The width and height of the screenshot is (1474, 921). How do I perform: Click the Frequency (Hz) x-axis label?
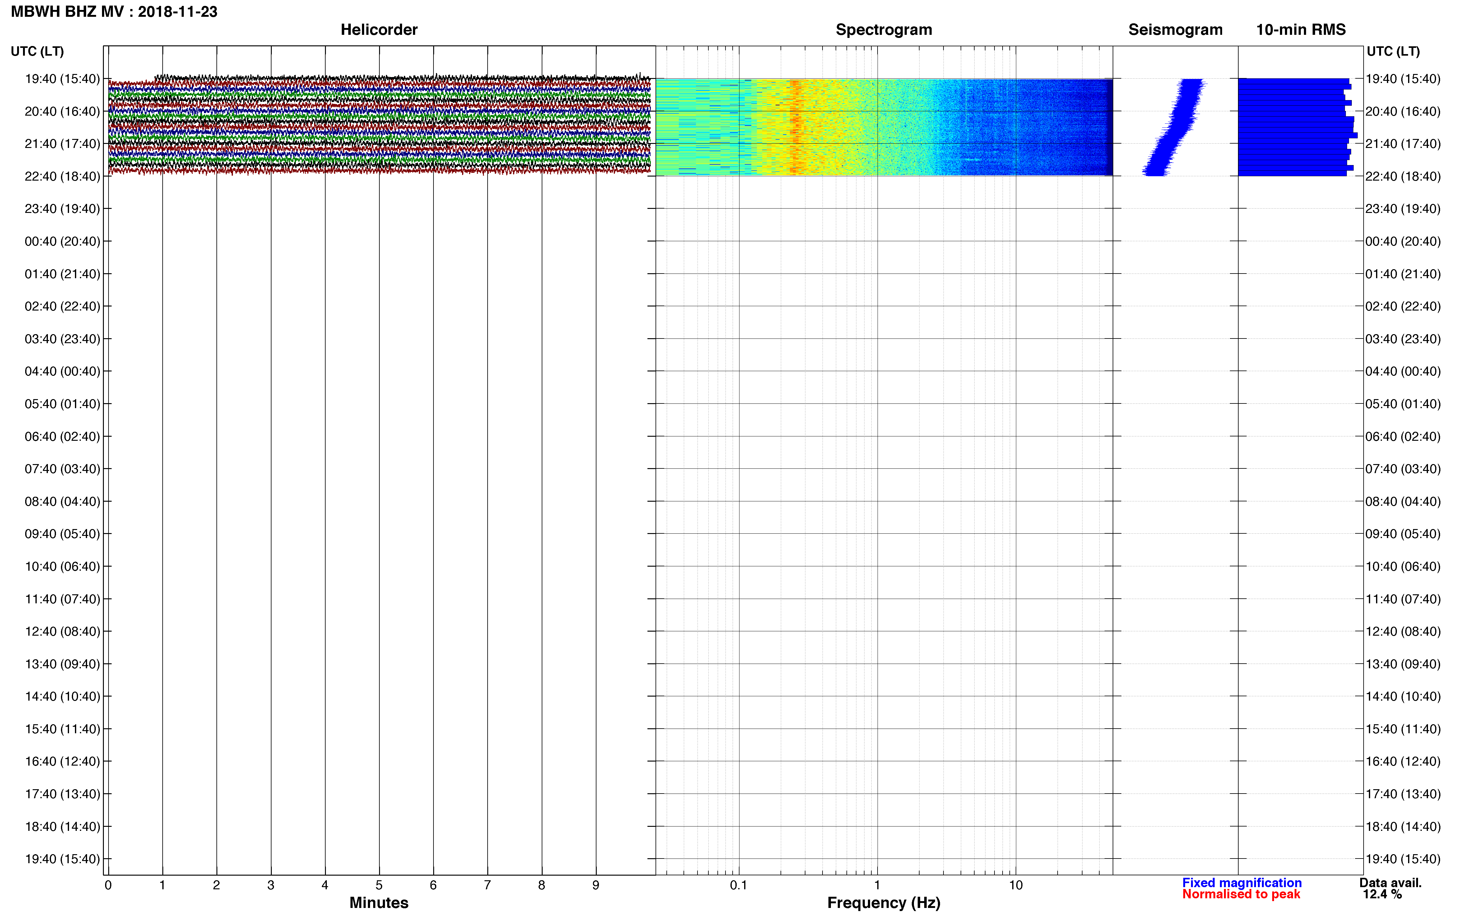pyautogui.click(x=883, y=903)
